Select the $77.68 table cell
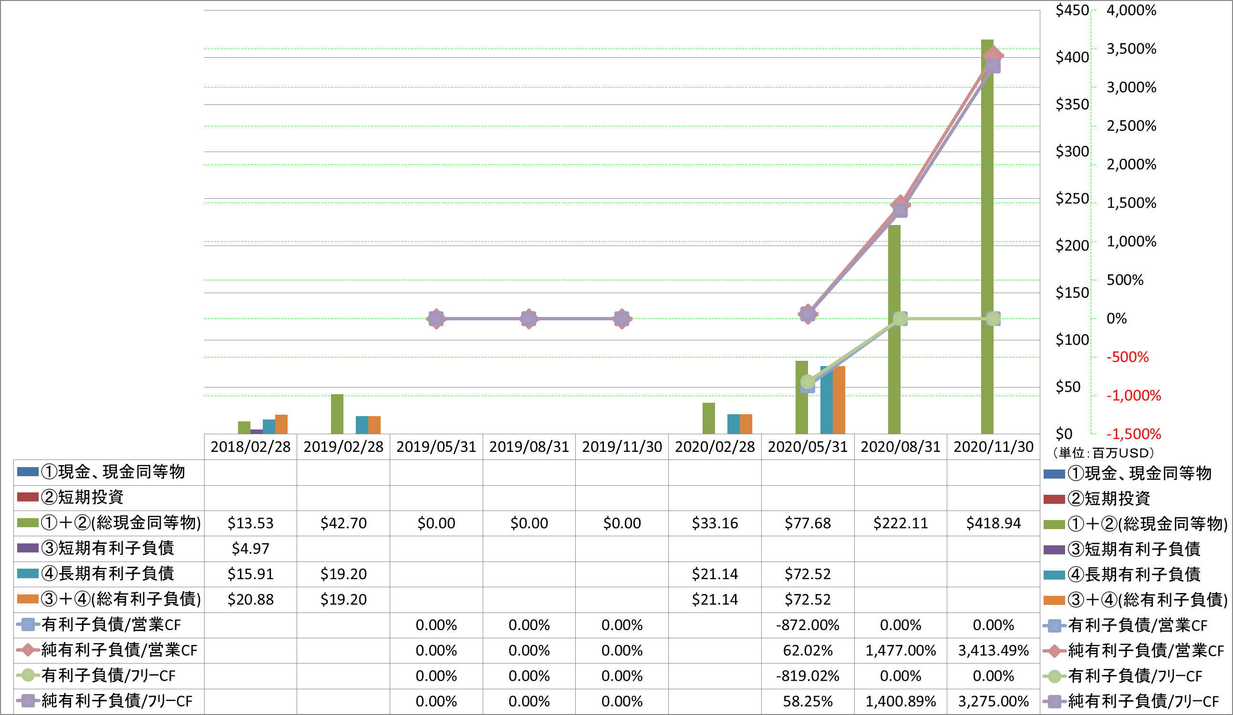This screenshot has height=715, width=1233. (808, 523)
